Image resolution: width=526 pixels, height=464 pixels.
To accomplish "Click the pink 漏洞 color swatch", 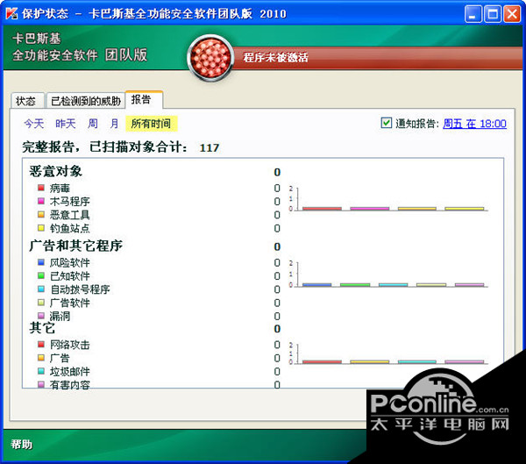I will click(x=41, y=315).
